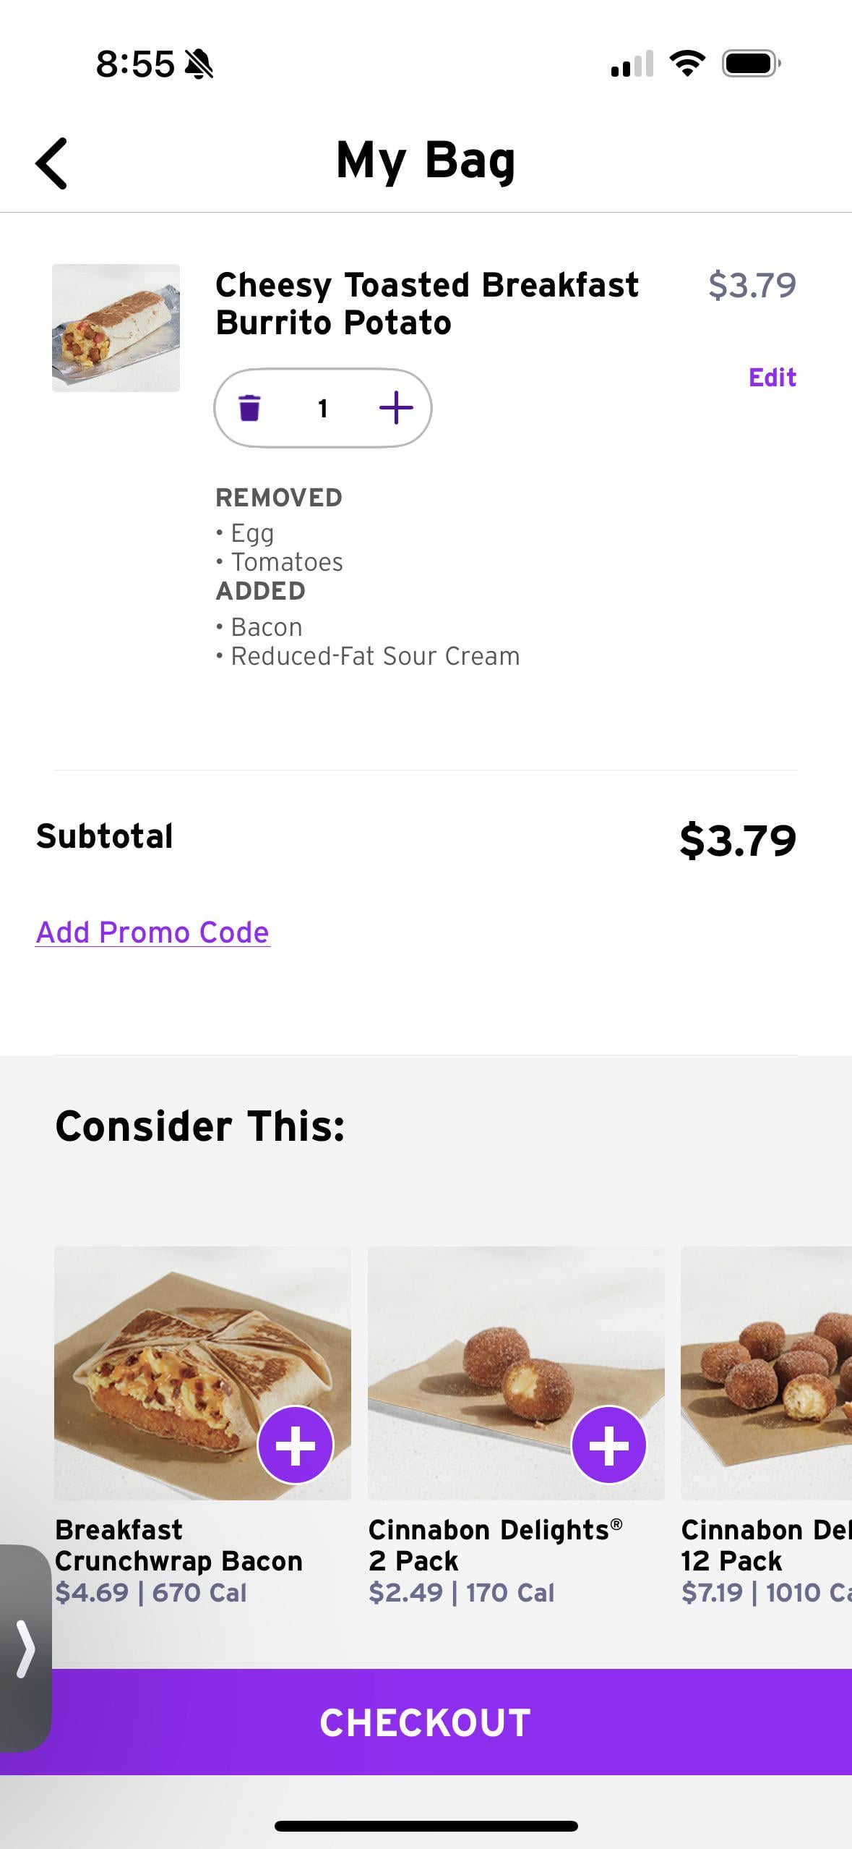Delete burrito using trash icon
The height and width of the screenshot is (1849, 852).
click(249, 408)
